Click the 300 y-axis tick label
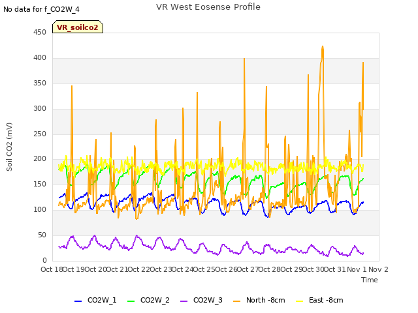418x313 pixels. click(x=40, y=109)
